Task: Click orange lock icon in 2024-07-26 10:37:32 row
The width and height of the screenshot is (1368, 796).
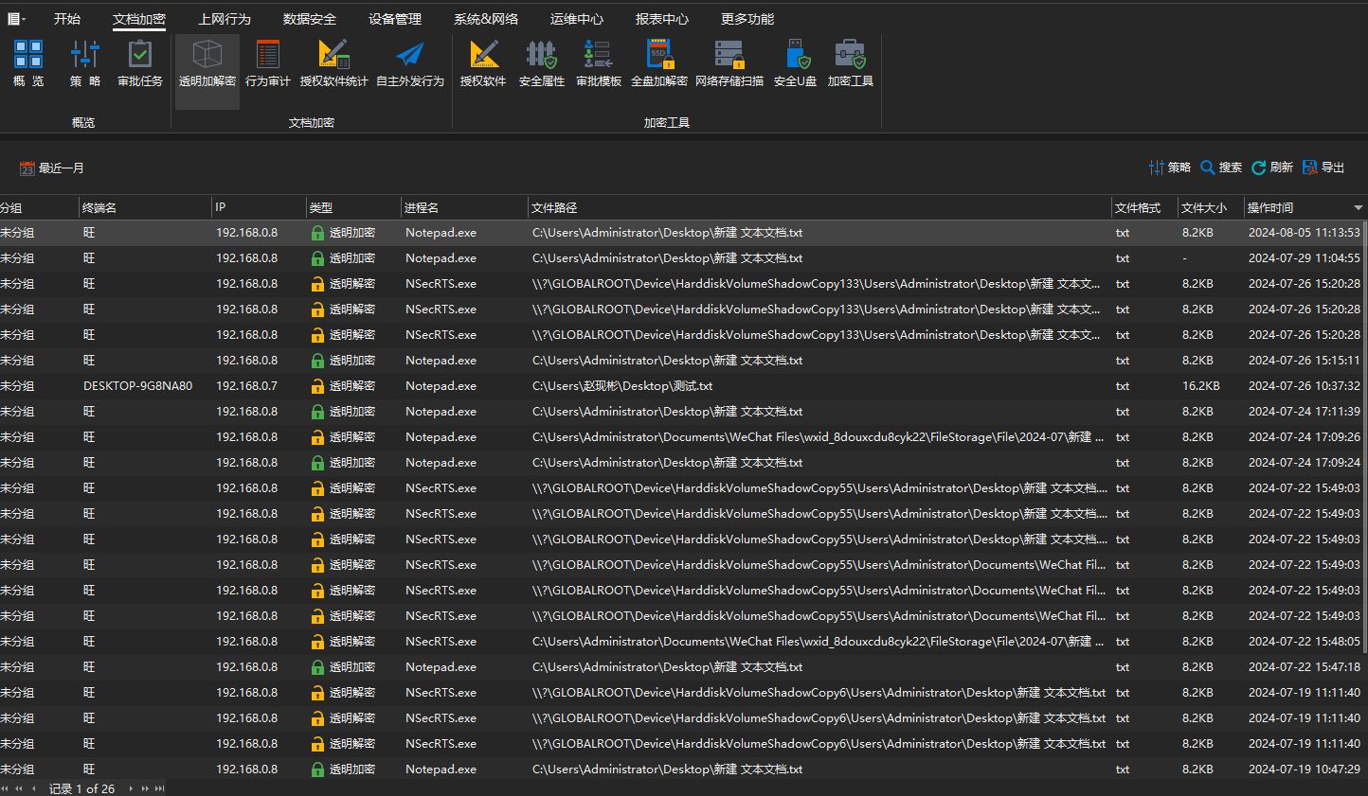Action: pyautogui.click(x=317, y=386)
